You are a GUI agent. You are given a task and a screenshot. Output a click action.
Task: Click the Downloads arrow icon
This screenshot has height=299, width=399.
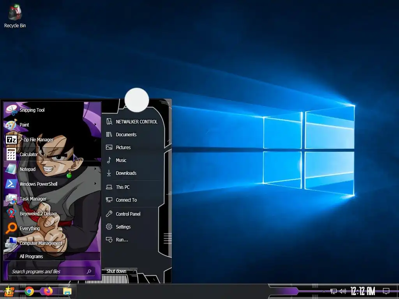(x=109, y=173)
